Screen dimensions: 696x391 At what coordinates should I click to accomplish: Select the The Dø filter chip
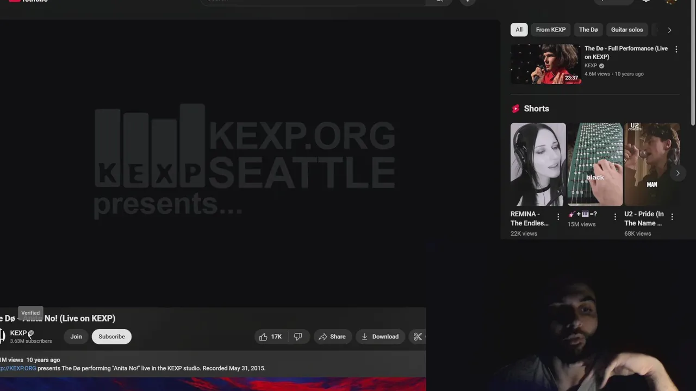point(588,30)
